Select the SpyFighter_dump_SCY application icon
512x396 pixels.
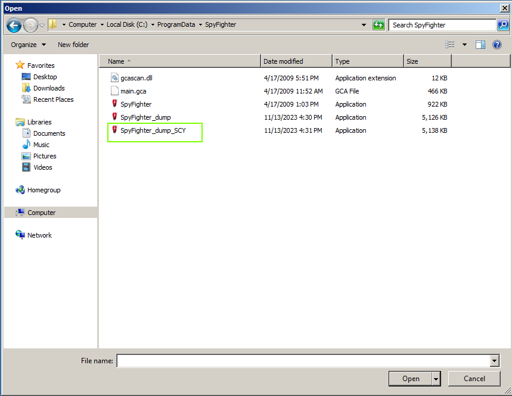pyautogui.click(x=114, y=130)
